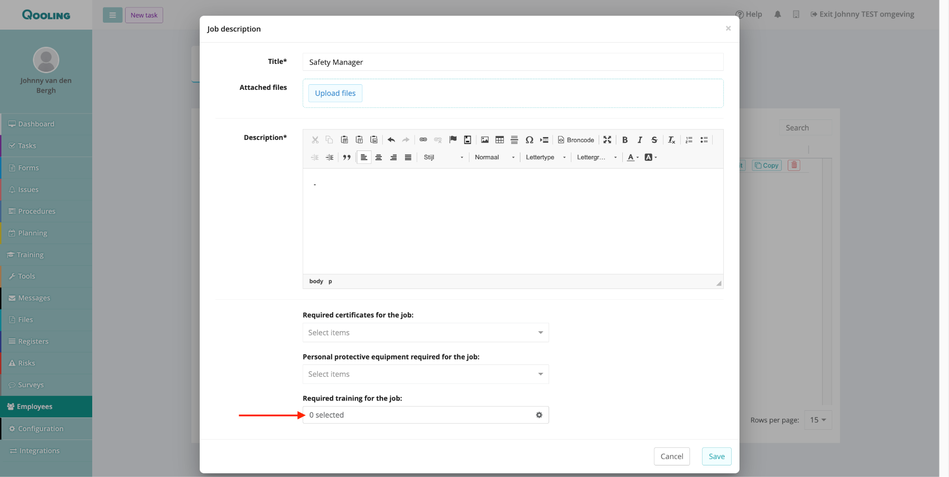Toggle block quote formatting

pos(347,157)
